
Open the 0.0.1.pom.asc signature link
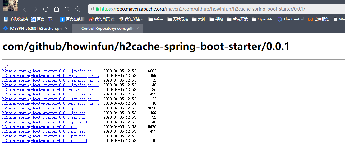pos(44,131)
